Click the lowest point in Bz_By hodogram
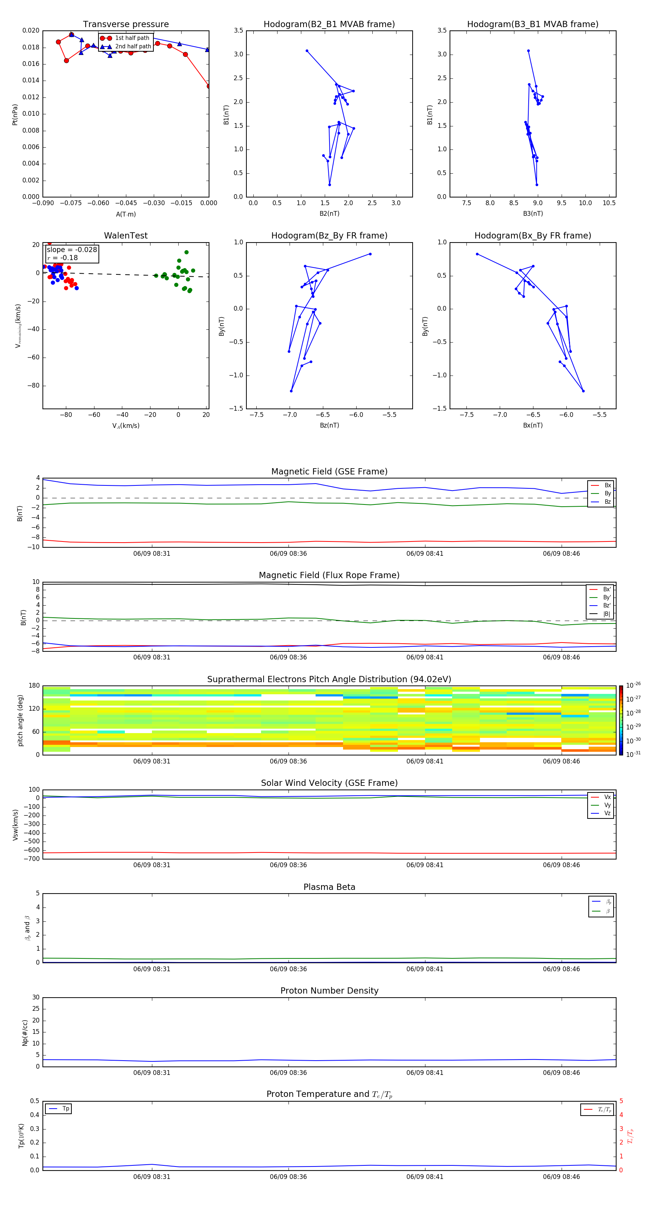The height and width of the screenshot is (1209, 659). coord(291,391)
